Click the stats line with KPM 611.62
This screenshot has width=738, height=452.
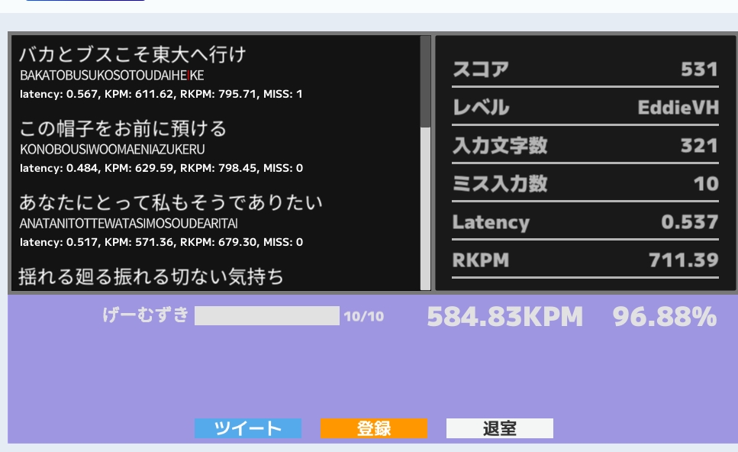click(x=161, y=94)
